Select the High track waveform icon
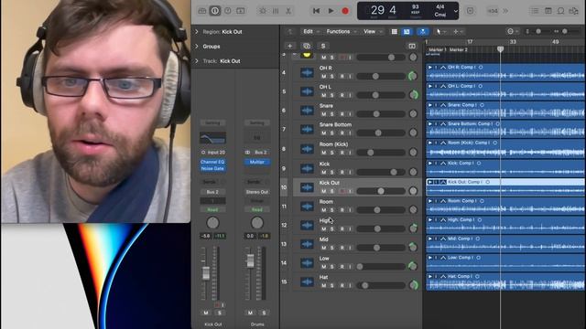The image size is (586, 329). click(x=307, y=225)
